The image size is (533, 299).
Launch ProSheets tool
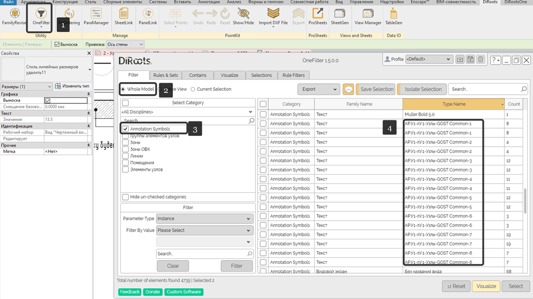coord(317,16)
